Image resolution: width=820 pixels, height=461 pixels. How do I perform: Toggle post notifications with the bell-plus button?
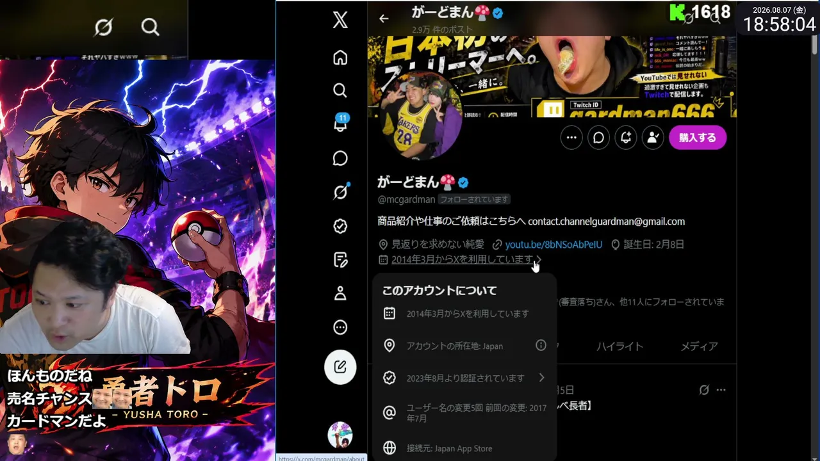(626, 137)
